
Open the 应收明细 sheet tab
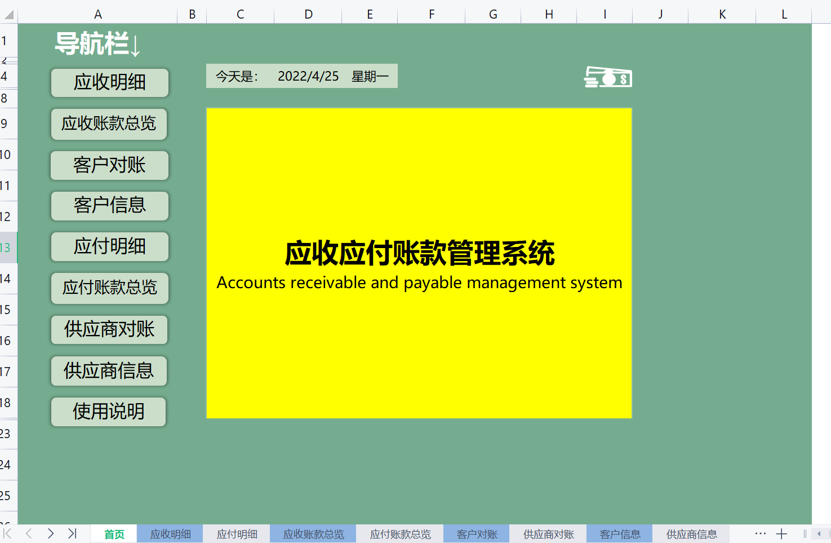click(x=170, y=533)
